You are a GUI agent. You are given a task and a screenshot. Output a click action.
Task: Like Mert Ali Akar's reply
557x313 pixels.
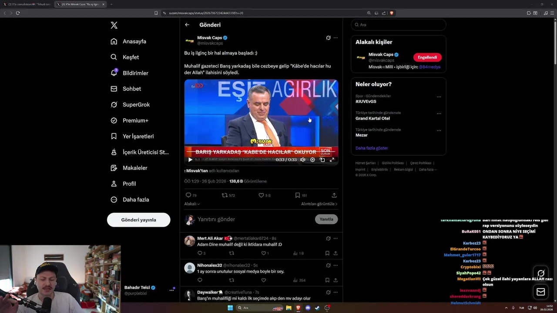pyautogui.click(x=265, y=253)
